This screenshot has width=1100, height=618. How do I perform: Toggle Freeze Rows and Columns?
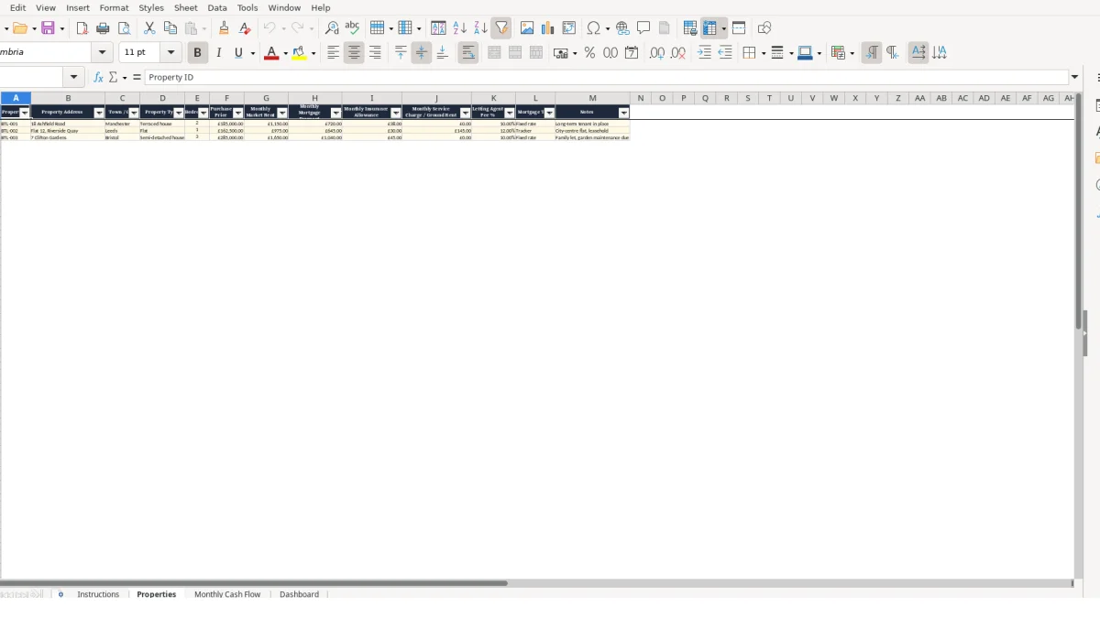(x=710, y=28)
